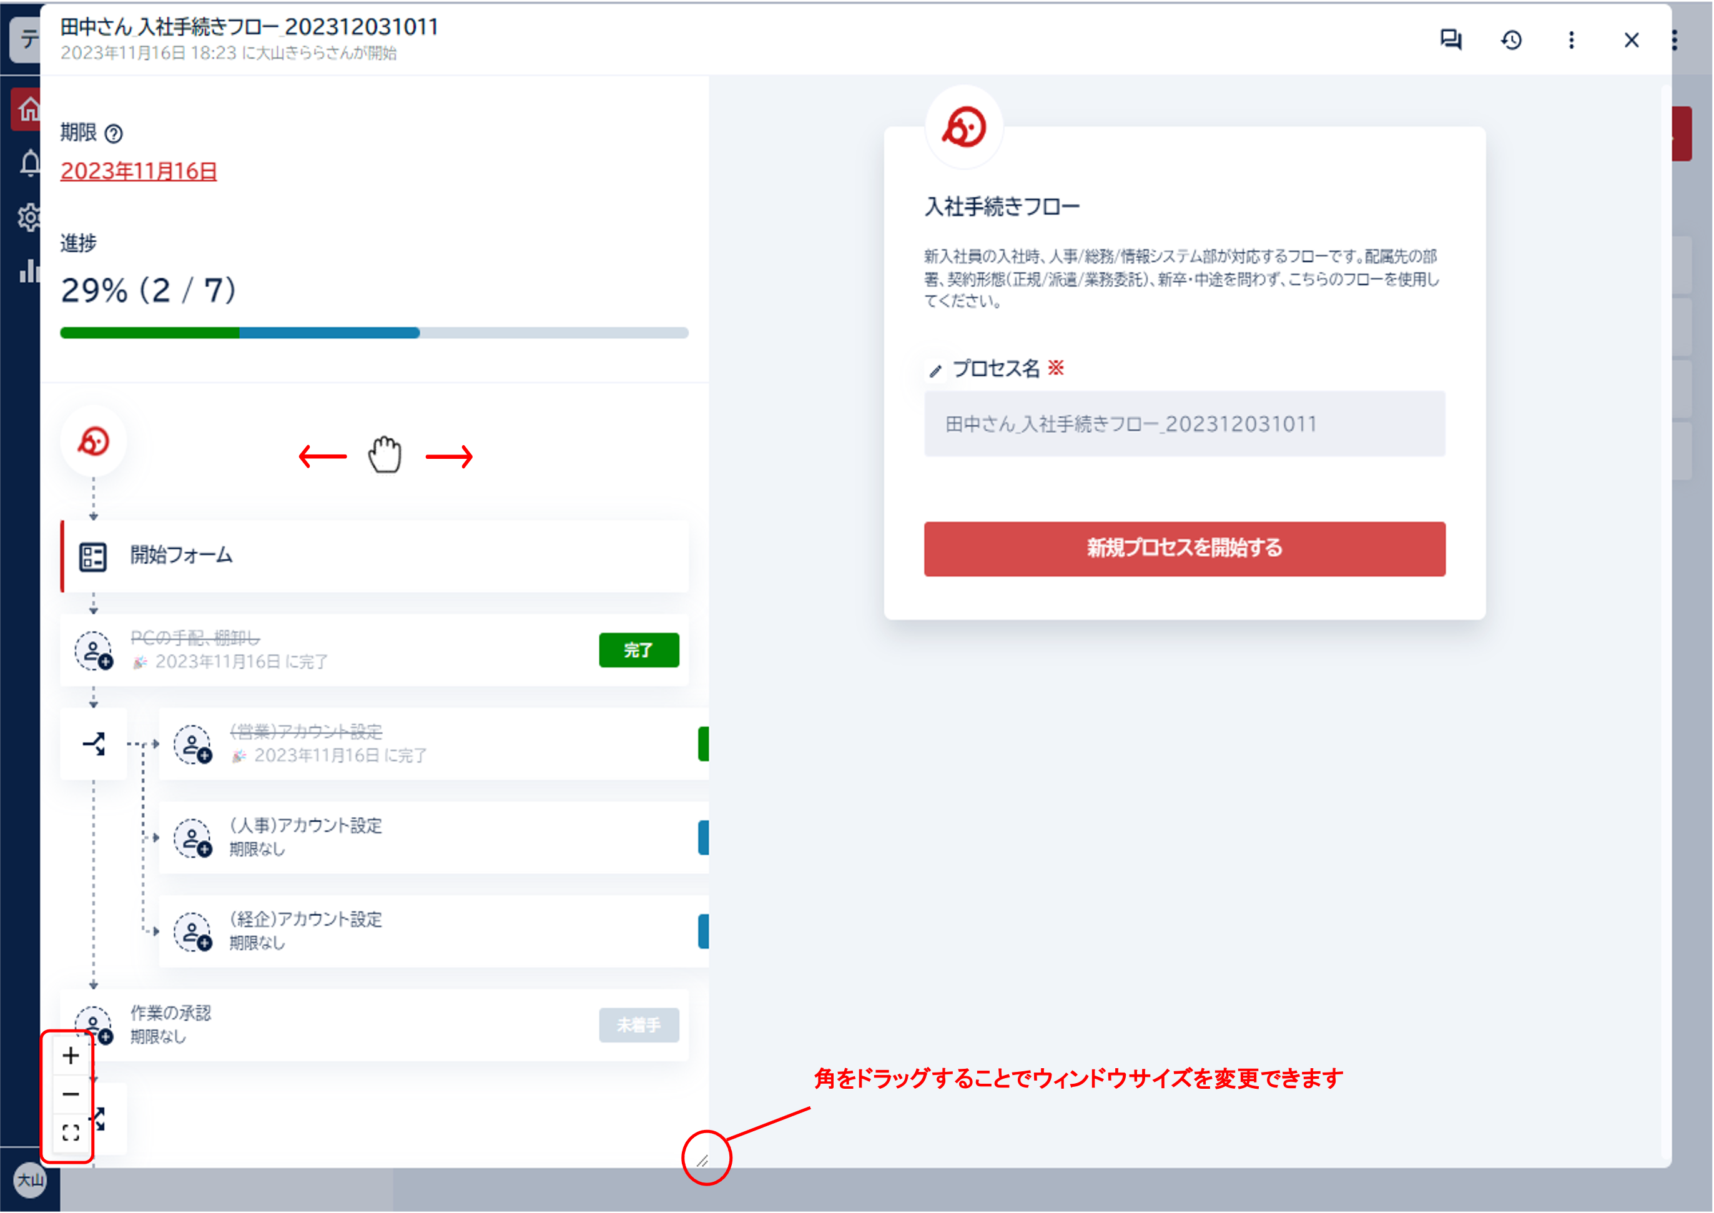Click the branch split node icon
This screenshot has width=1714, height=1213.
pyautogui.click(x=94, y=744)
